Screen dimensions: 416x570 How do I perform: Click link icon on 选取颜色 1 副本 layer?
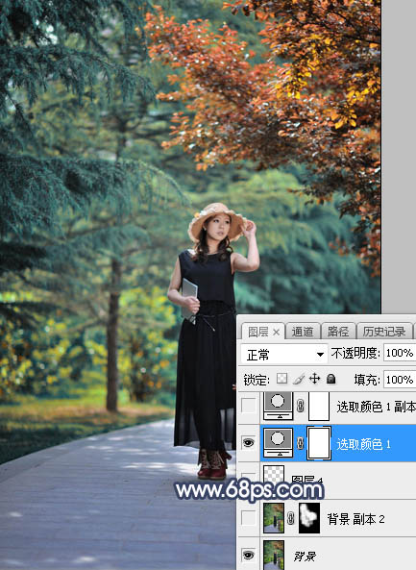[x=301, y=406]
